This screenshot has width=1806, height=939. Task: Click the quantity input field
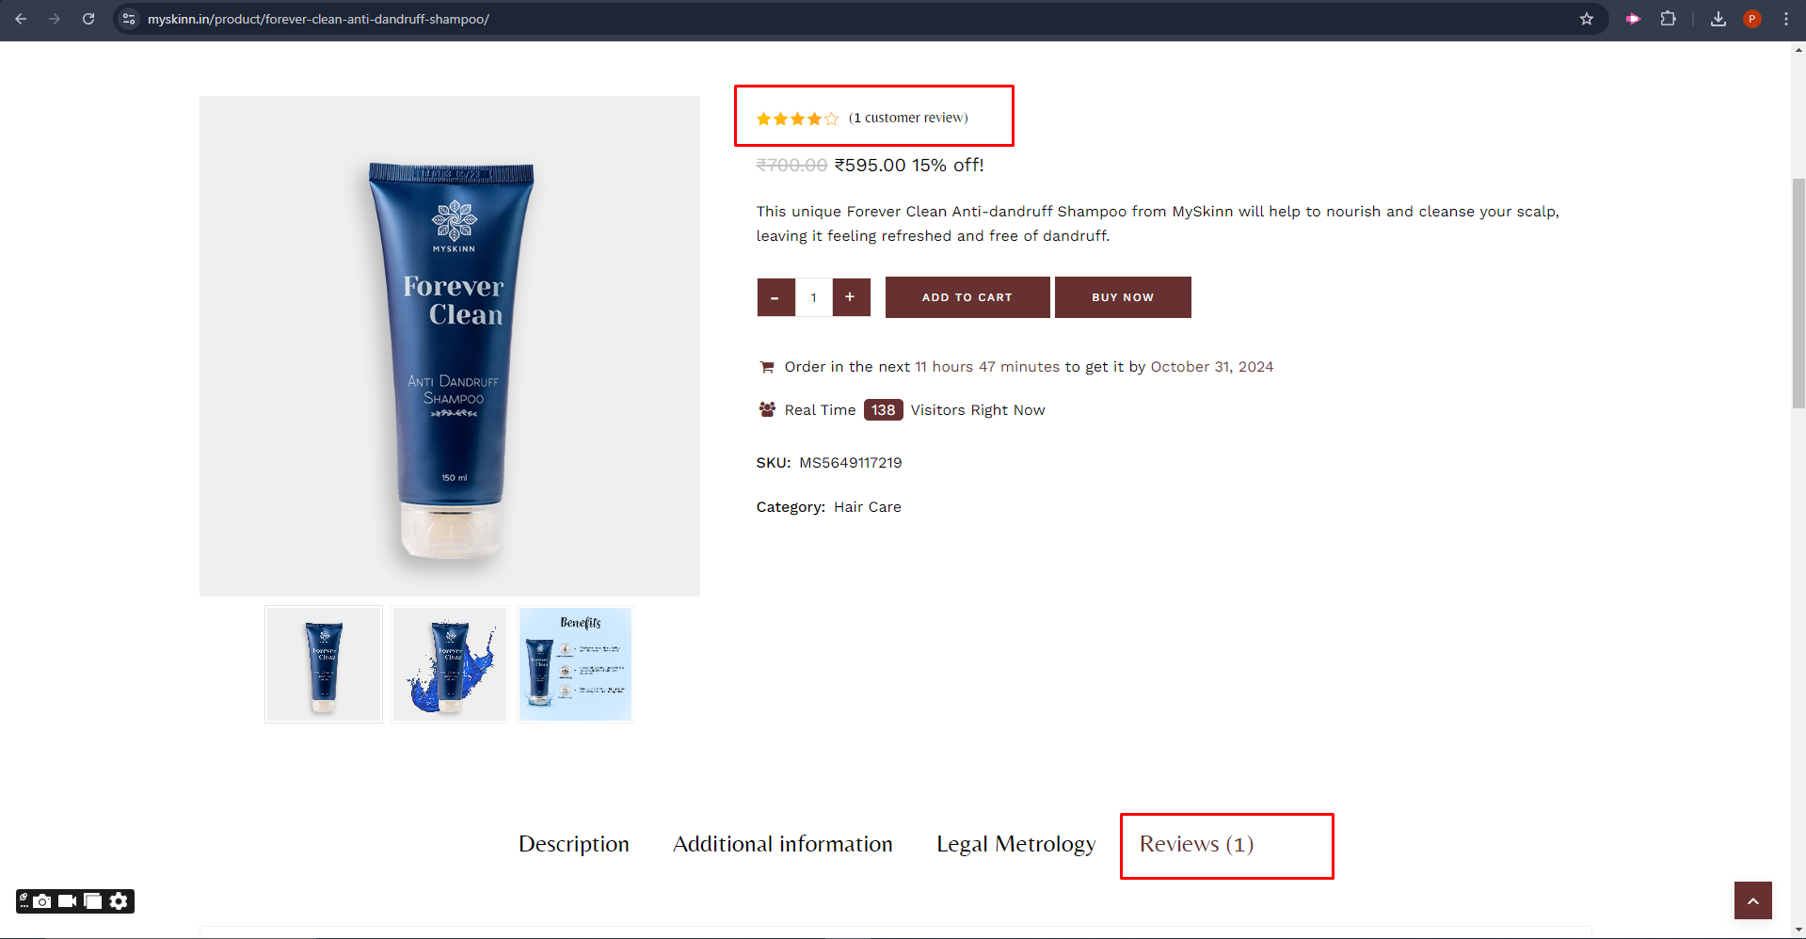pyautogui.click(x=814, y=297)
